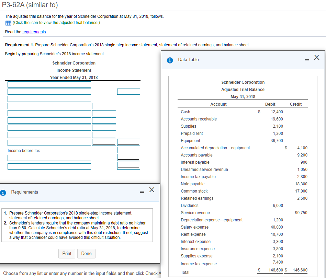
Task: Click the Rent expense amount 10,700
Action: (x=277, y=234)
